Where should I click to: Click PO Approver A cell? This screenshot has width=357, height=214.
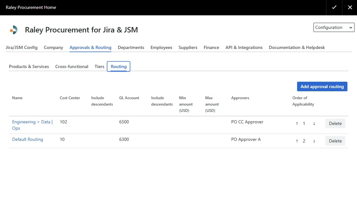pyautogui.click(x=246, y=140)
